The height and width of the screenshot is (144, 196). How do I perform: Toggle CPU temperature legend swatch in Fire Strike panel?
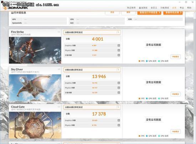click(159, 61)
